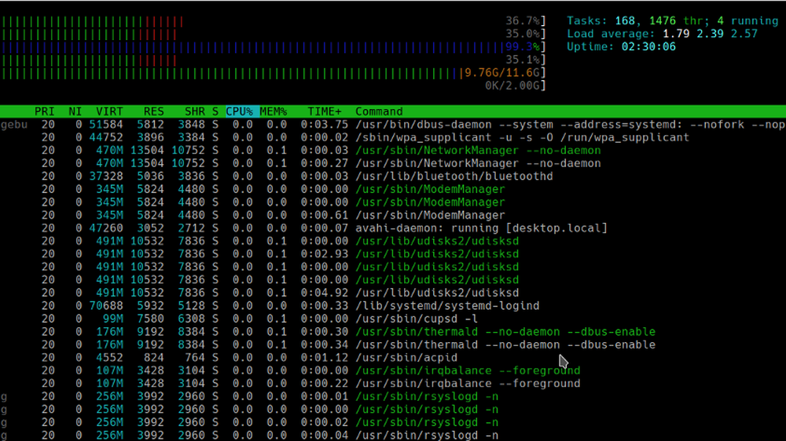Select the ModemManager process with time 0:00.61
The height and width of the screenshot is (441, 786).
[393, 215]
